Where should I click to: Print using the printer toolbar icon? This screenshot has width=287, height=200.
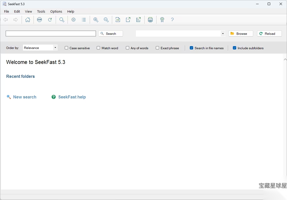150,20
